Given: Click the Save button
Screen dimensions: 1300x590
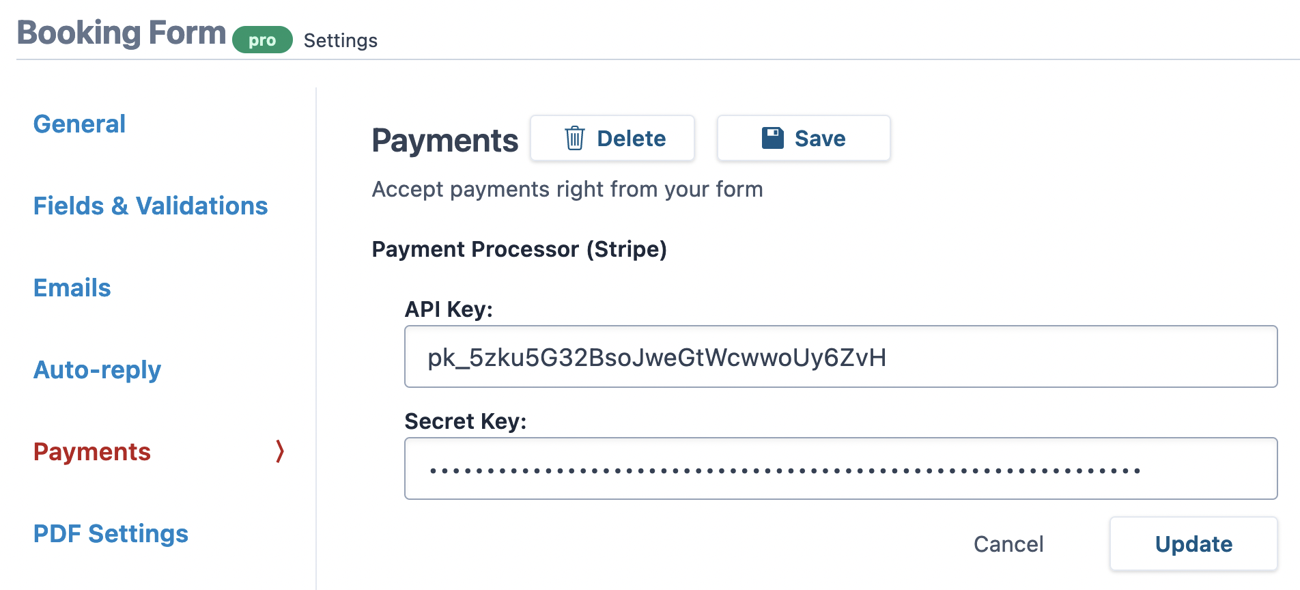Looking at the screenshot, I should coord(803,138).
